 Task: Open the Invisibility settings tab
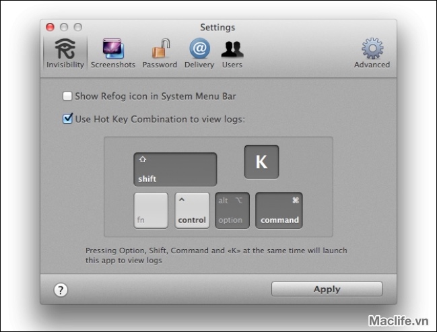tap(65, 53)
